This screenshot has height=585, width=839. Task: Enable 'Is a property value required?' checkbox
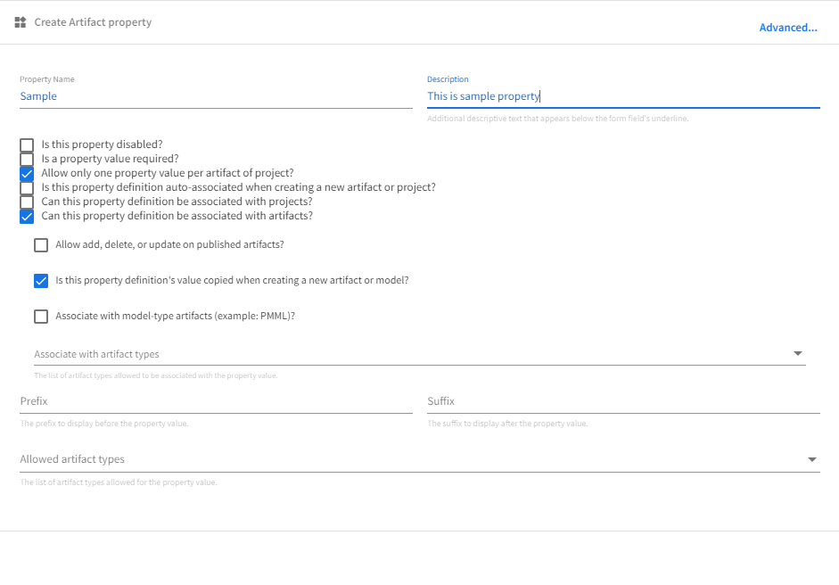(27, 159)
